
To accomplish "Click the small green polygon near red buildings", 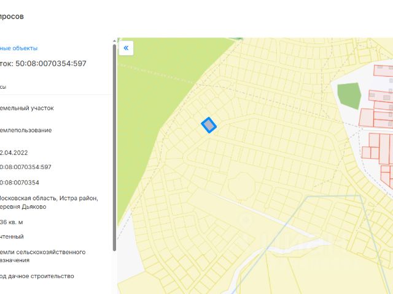I will coord(349,96).
